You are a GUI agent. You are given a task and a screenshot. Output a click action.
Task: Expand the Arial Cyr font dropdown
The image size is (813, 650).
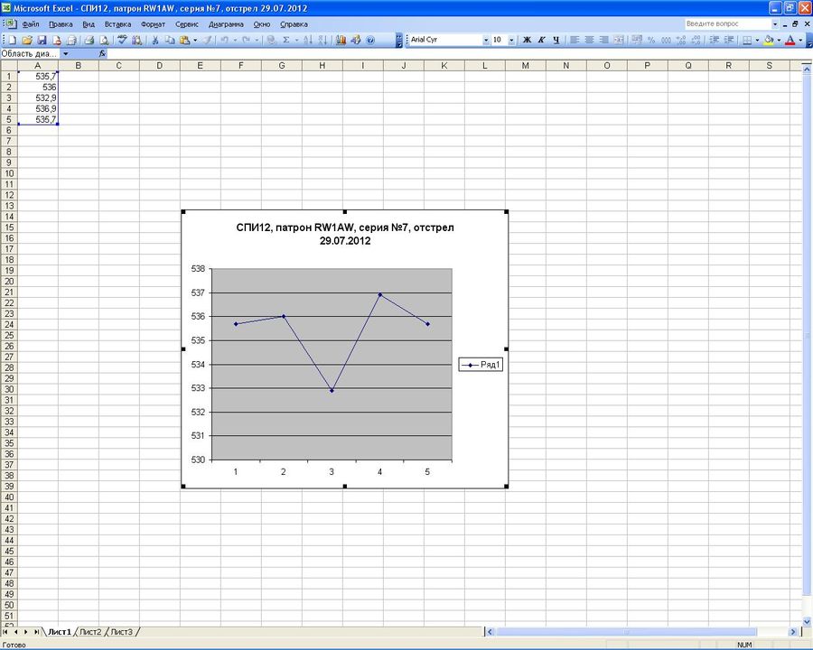(x=485, y=41)
